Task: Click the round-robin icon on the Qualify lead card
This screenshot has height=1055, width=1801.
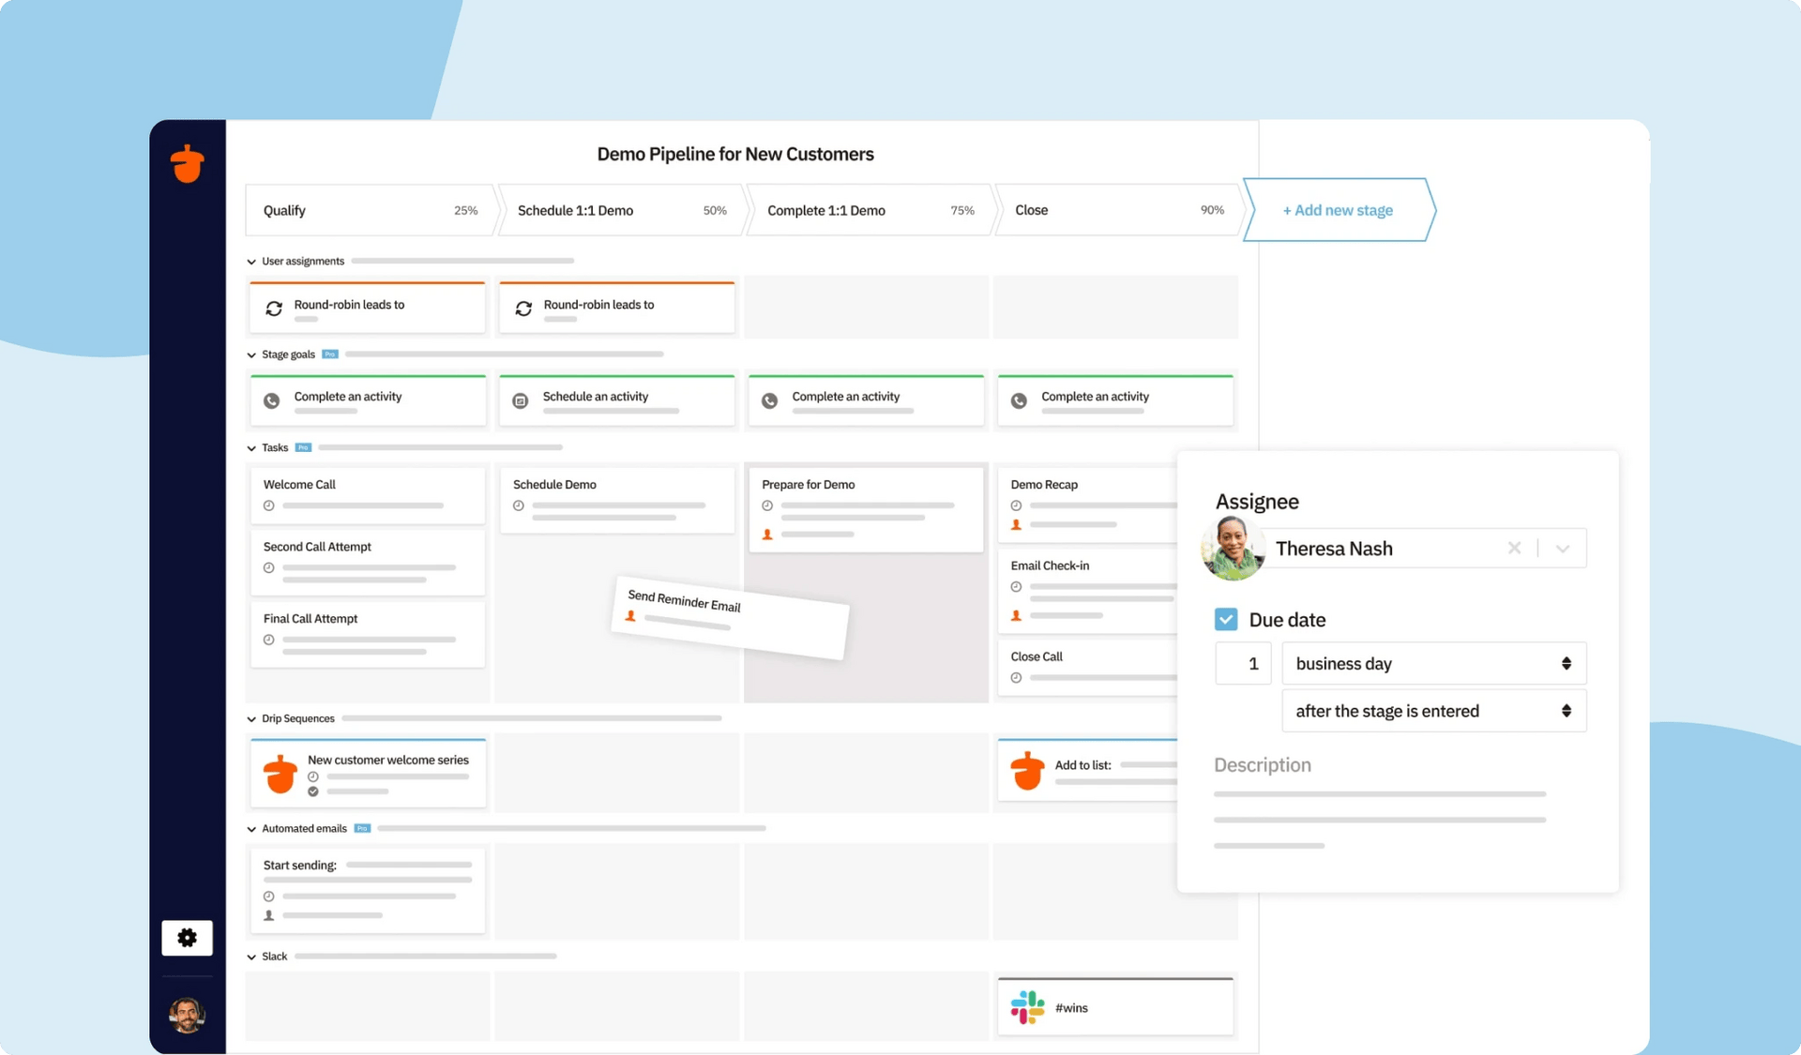Action: (x=273, y=307)
